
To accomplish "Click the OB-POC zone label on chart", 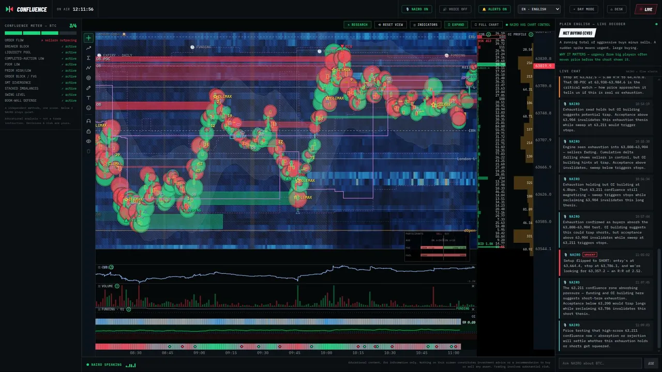I will pos(103,59).
